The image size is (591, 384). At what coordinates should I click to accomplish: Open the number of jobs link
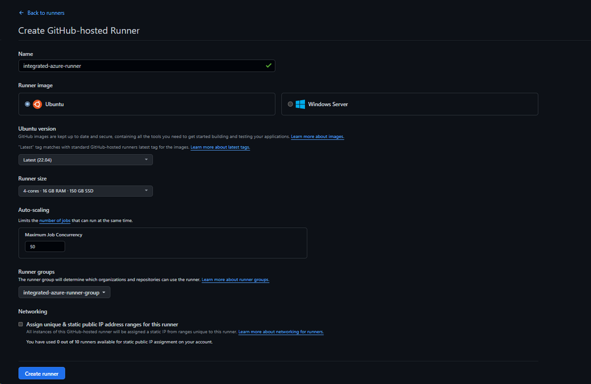point(55,221)
